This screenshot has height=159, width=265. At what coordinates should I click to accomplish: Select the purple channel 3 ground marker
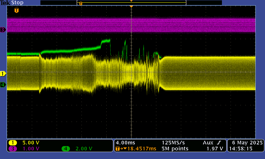tap(3, 30)
